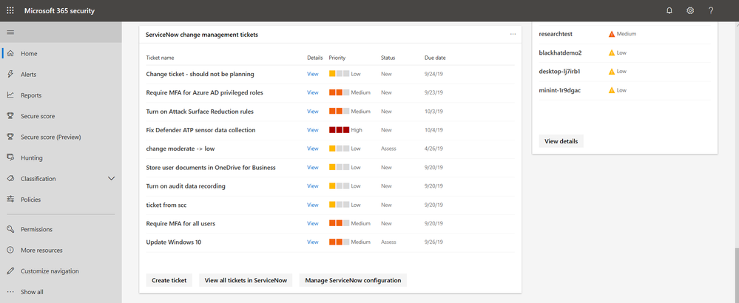The width and height of the screenshot is (739, 303).
Task: Open the help question mark icon
Action: point(711,11)
